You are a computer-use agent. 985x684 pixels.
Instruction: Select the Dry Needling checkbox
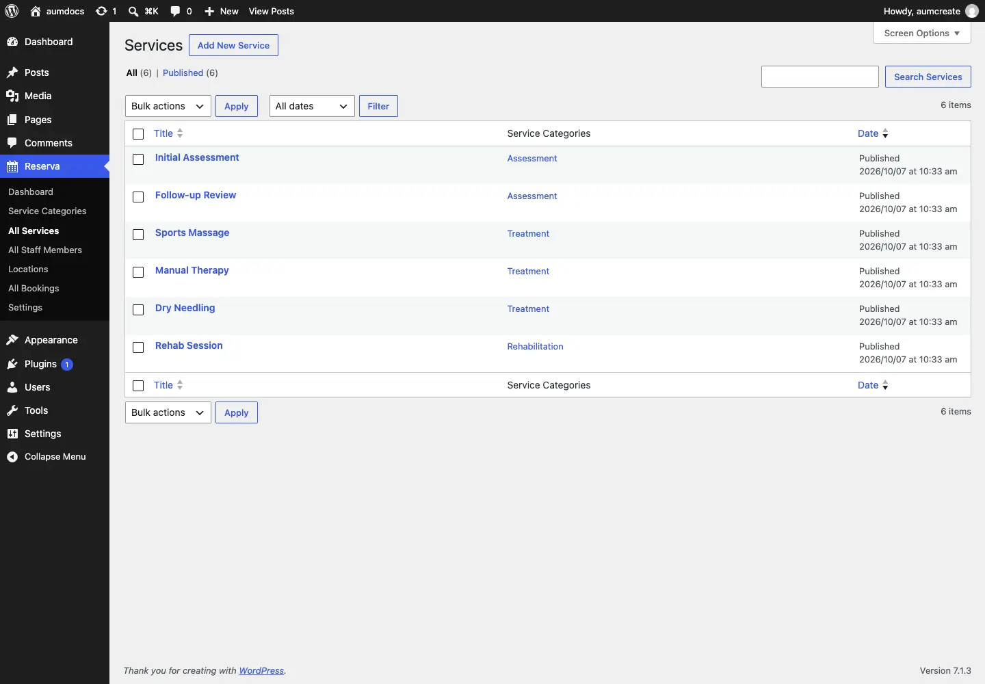tap(138, 310)
